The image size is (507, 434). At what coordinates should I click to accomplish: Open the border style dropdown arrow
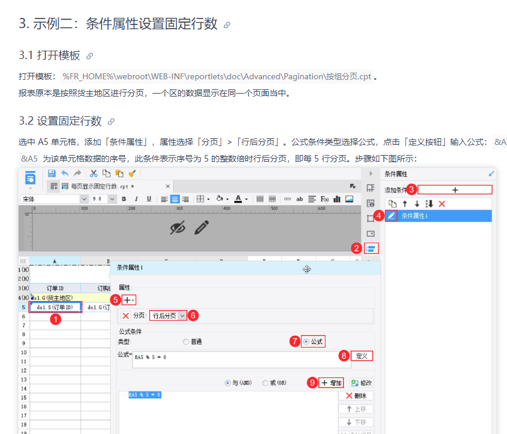[208, 200]
